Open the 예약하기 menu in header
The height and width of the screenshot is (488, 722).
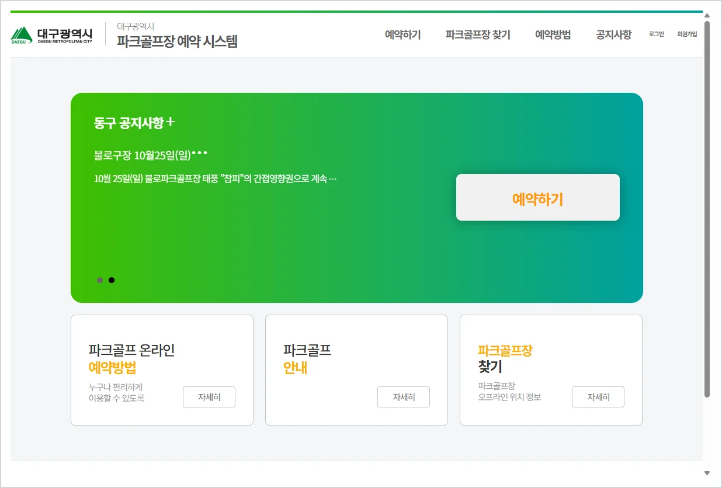point(402,34)
